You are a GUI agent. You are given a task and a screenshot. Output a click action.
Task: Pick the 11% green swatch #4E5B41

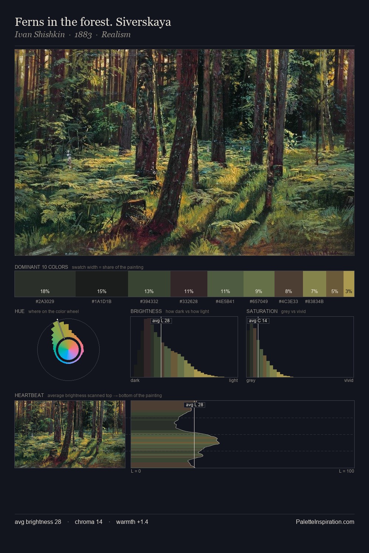click(225, 284)
